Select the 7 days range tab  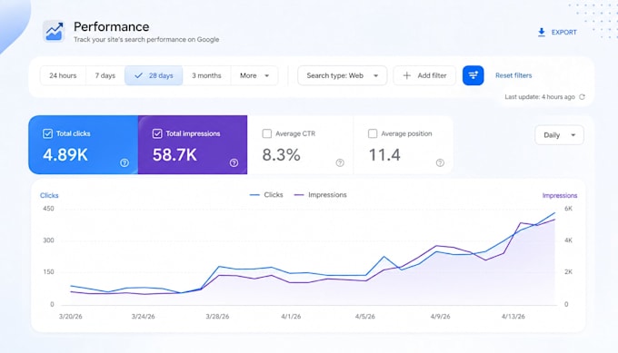tap(105, 75)
